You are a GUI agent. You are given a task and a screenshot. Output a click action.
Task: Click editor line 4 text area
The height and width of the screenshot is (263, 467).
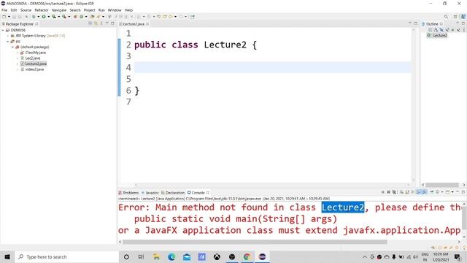point(272,67)
